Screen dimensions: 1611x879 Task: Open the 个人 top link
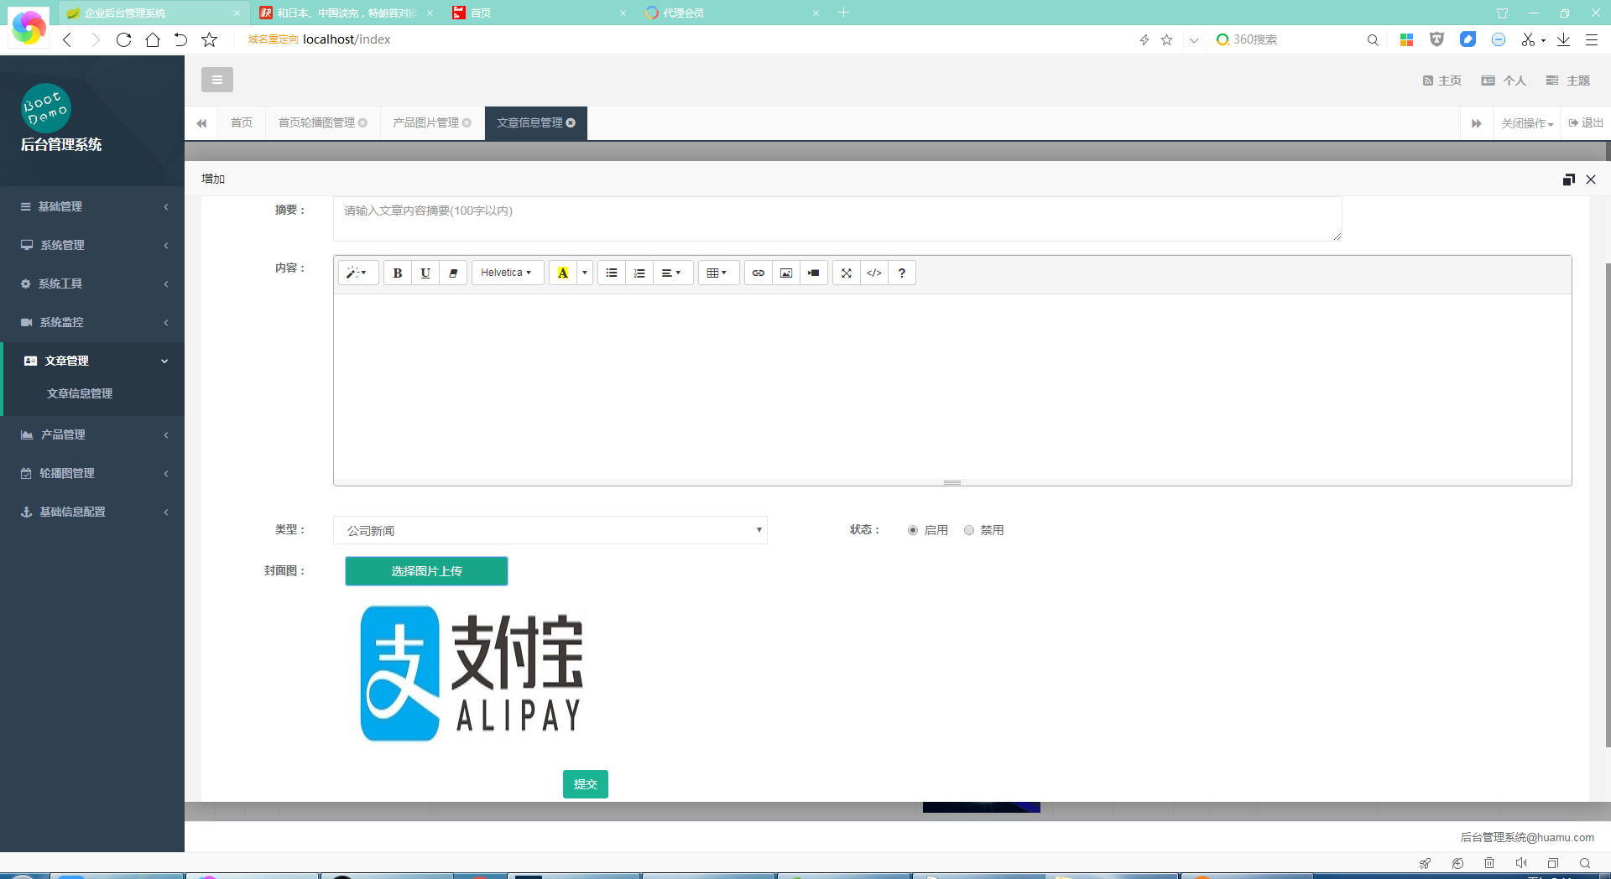pos(1504,81)
